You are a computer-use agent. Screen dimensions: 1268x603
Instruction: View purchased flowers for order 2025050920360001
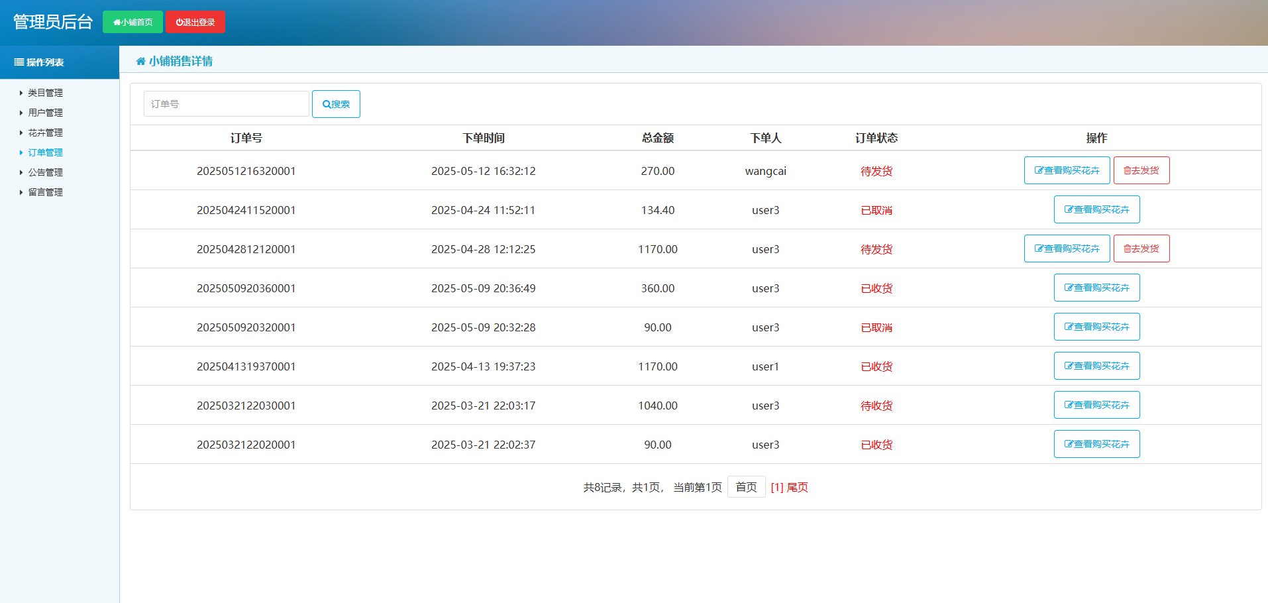(1096, 288)
